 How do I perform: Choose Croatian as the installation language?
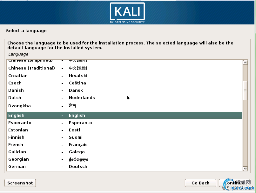[x=18, y=76]
